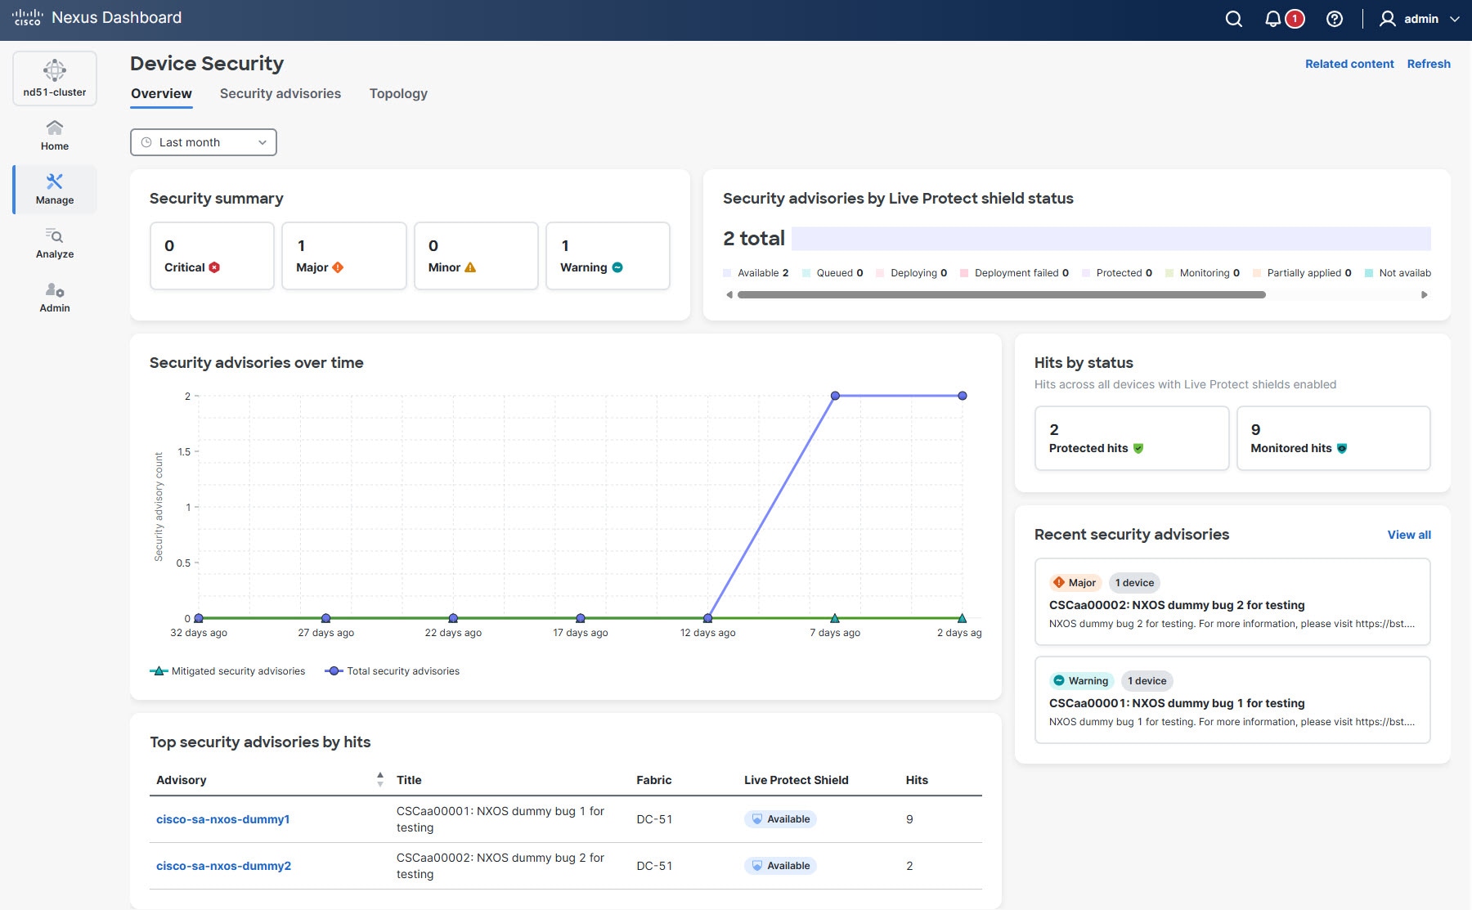Toggle Total security advisories legend

tap(393, 671)
